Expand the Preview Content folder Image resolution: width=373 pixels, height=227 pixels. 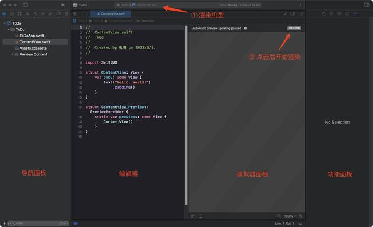pos(12,54)
